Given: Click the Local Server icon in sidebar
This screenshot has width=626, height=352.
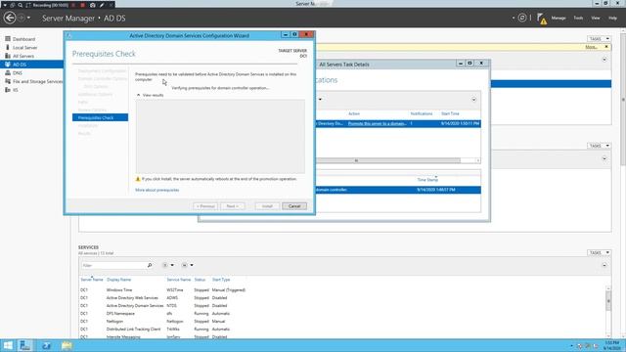Looking at the screenshot, I should [8, 48].
